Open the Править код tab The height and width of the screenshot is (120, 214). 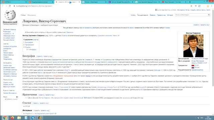pos(161,15)
